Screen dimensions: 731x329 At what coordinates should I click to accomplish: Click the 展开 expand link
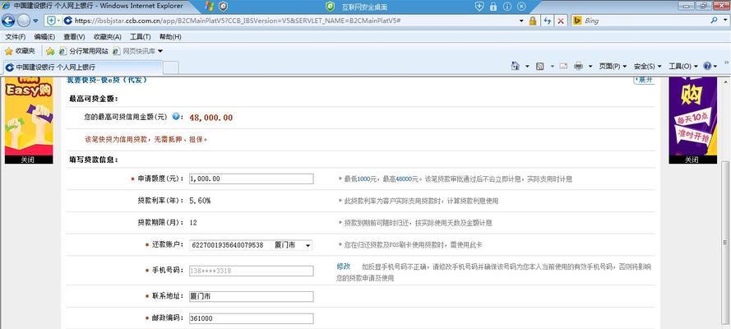coord(645,80)
